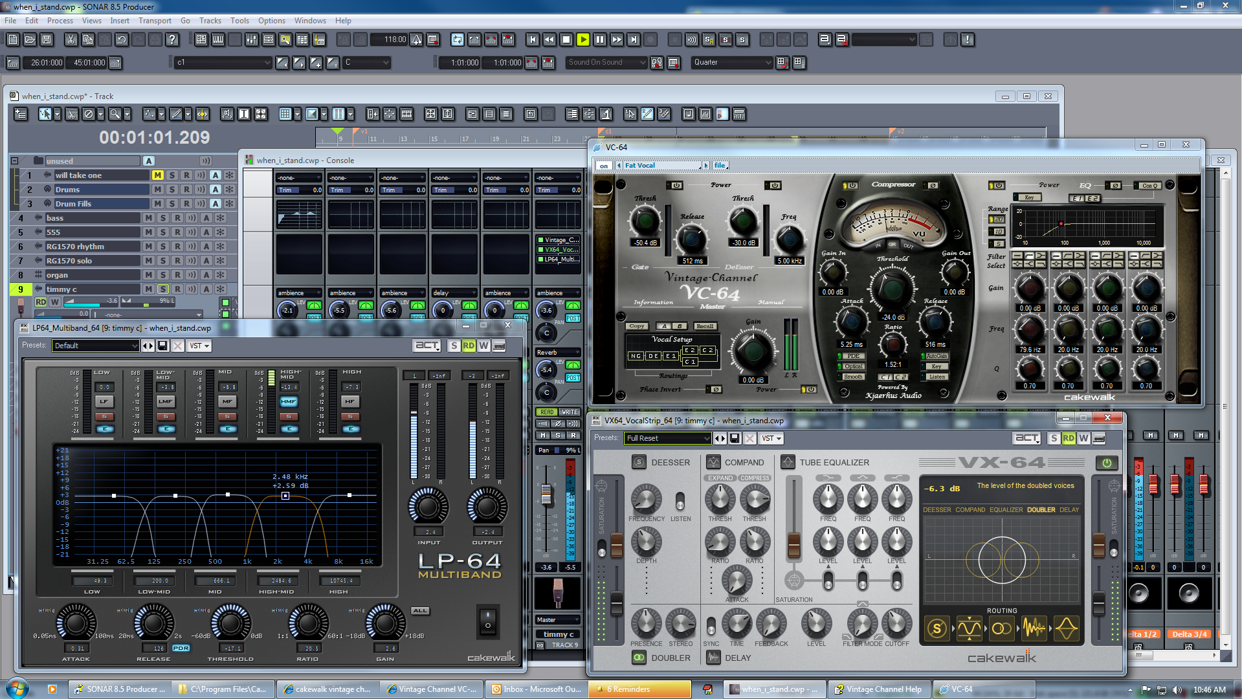
Task: Open 'Vintage Channel Help' in the Windows taskbar
Action: pyautogui.click(x=880, y=689)
